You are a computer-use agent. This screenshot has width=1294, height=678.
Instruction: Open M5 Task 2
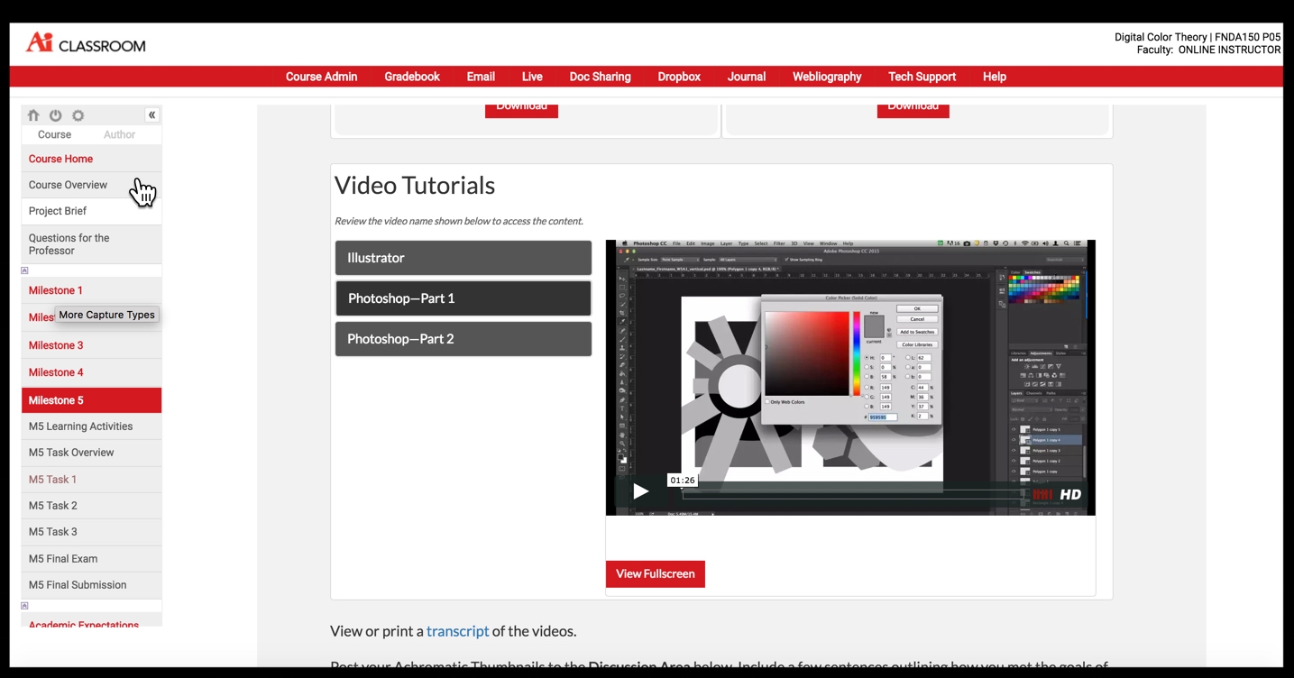tap(91, 506)
